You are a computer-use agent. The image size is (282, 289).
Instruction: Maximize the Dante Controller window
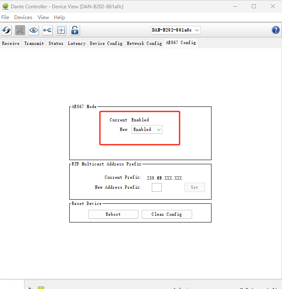254,7
